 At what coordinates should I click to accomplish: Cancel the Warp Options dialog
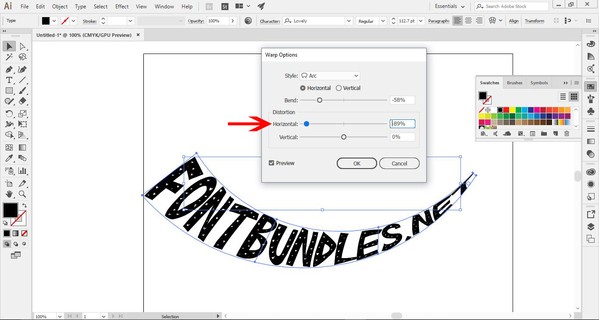pyautogui.click(x=399, y=163)
